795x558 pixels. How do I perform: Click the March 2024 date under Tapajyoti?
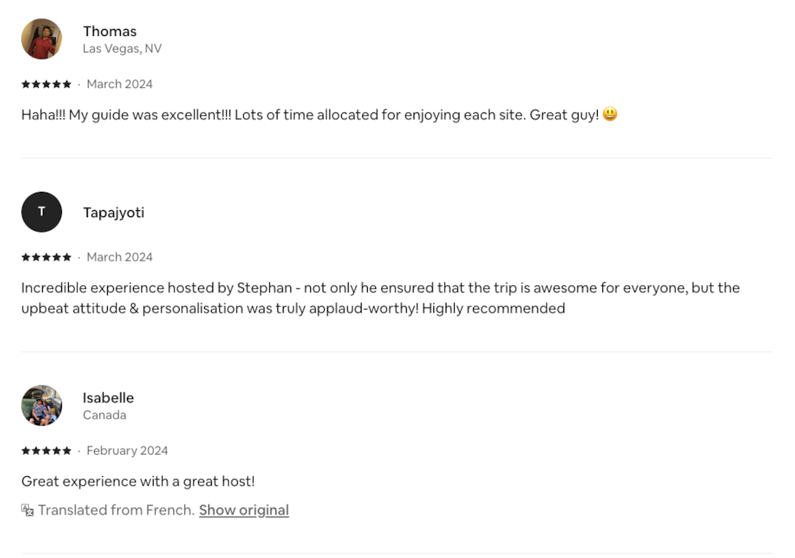(119, 257)
